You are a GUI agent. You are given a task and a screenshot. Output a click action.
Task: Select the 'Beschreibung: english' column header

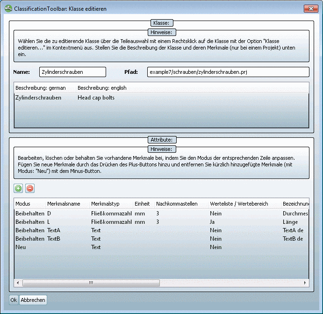pyautogui.click(x=102, y=88)
